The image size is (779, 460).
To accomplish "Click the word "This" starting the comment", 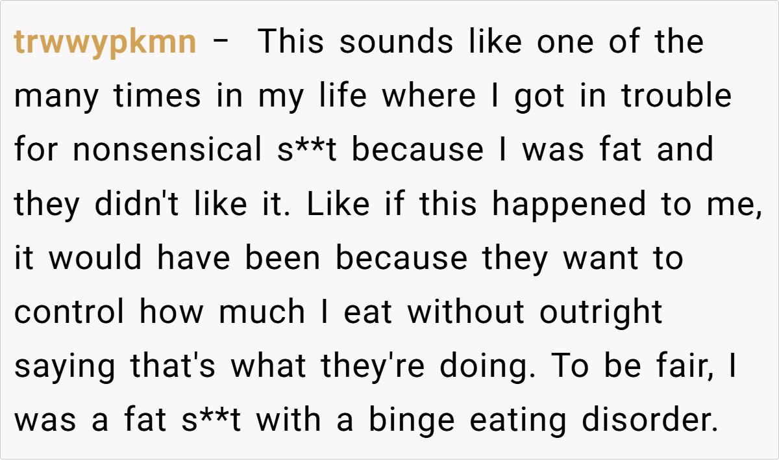I will click(x=291, y=43).
